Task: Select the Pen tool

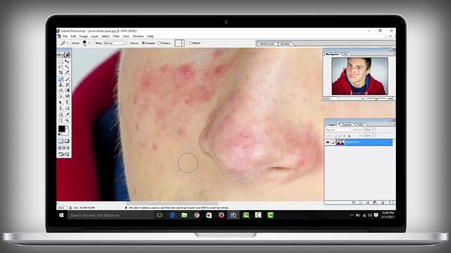Action: [61, 108]
